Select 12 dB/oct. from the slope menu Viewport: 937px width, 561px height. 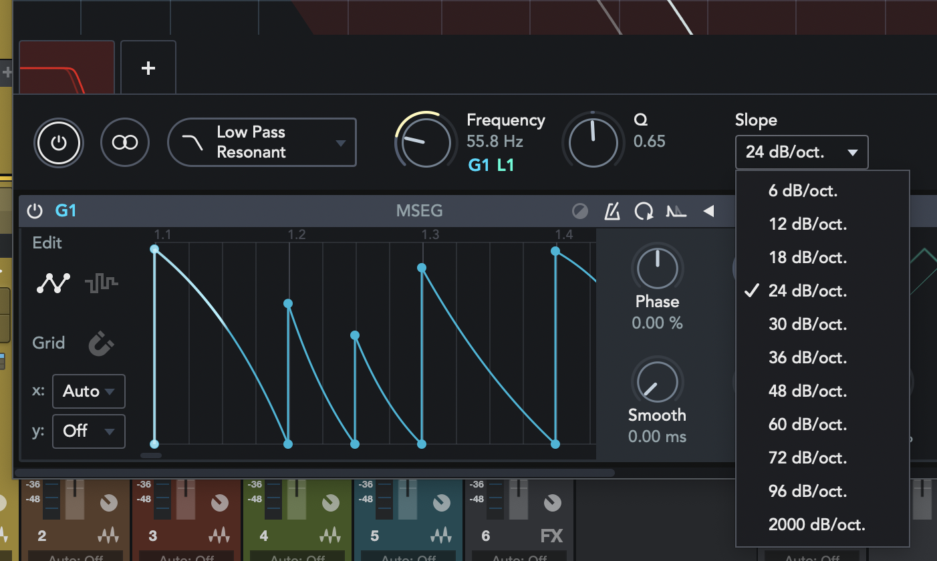[822, 224]
